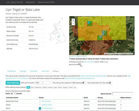This screenshot has width=139, height=111.
Task: Open Map Search in the navbar
Action: (x=30, y=2)
